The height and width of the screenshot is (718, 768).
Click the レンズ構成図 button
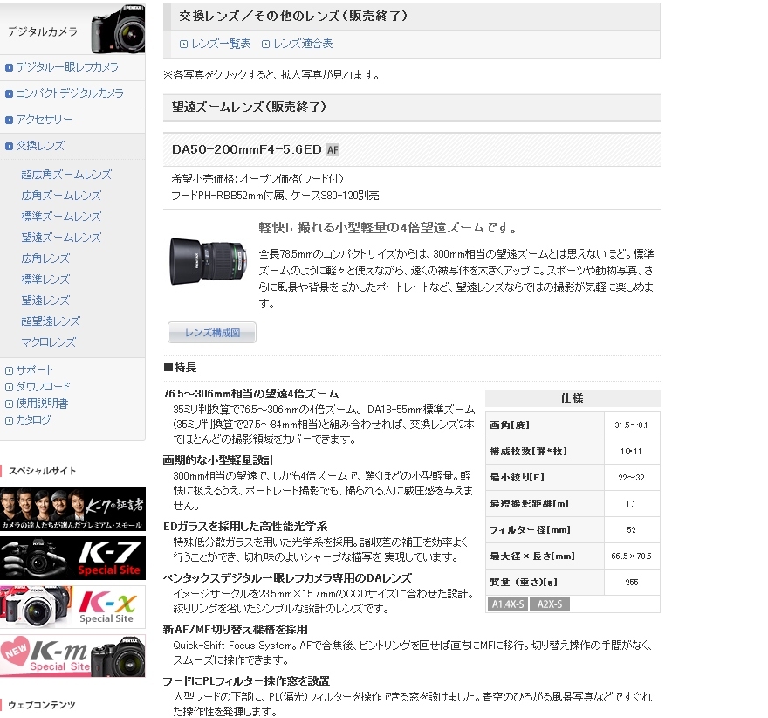coord(212,333)
